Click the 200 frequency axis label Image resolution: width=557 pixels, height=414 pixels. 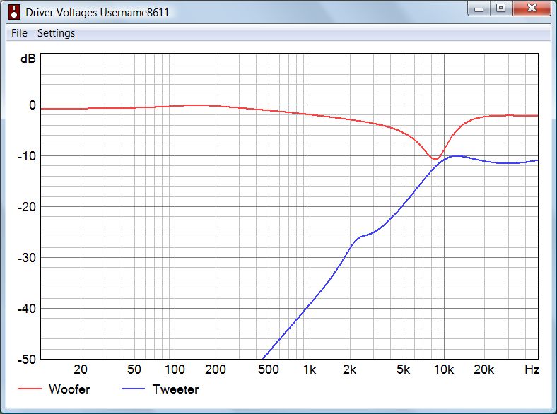216,369
